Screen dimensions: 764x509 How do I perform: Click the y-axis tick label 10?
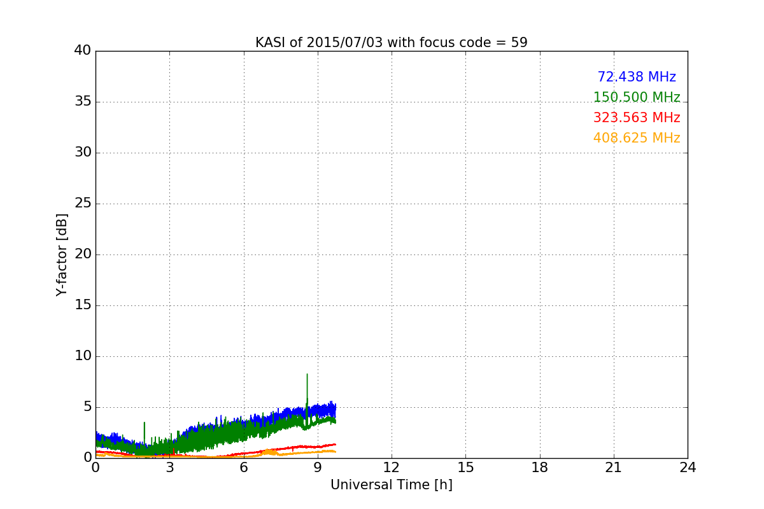pyautogui.click(x=83, y=356)
